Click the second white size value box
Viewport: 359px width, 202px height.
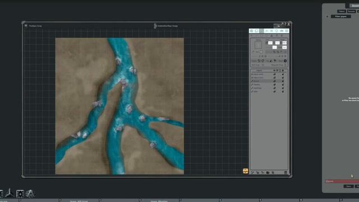[x=278, y=43]
